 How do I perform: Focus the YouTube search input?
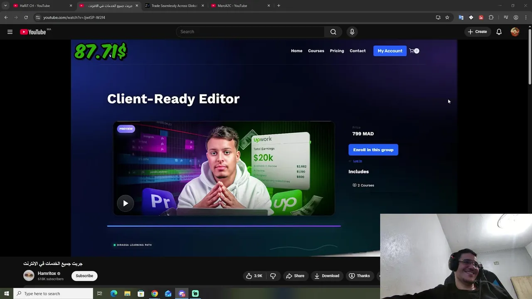250,32
